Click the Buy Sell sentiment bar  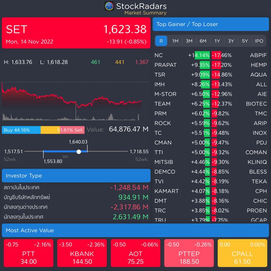coord(43,129)
